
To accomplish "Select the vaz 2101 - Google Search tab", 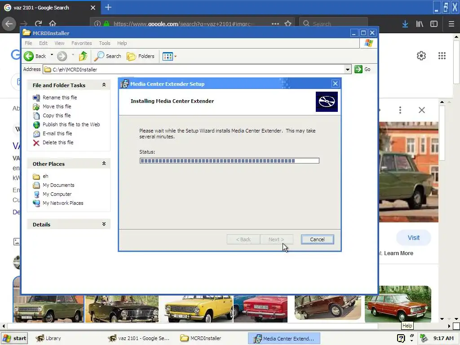I will pos(50,8).
